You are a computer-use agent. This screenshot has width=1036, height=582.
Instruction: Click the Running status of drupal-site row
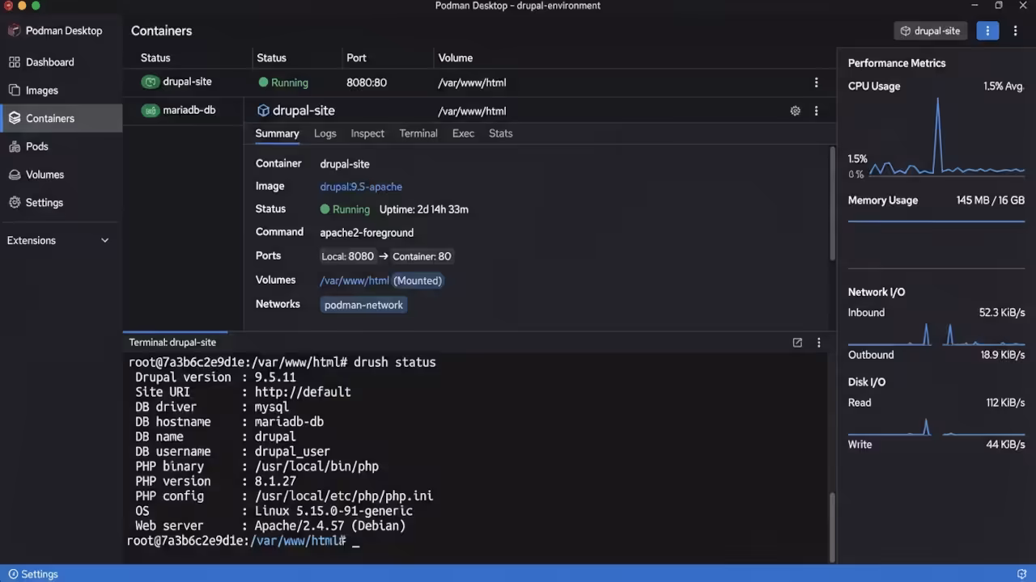pyautogui.click(x=283, y=82)
